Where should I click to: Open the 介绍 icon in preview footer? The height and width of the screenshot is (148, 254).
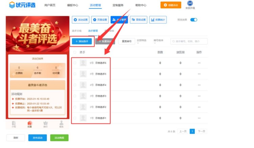click(14, 124)
